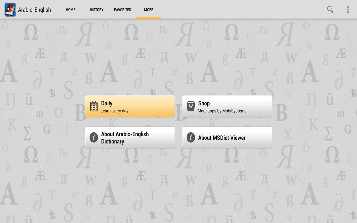Click the shopping bag icon on Shop card
357x223 pixels.
[x=190, y=106]
